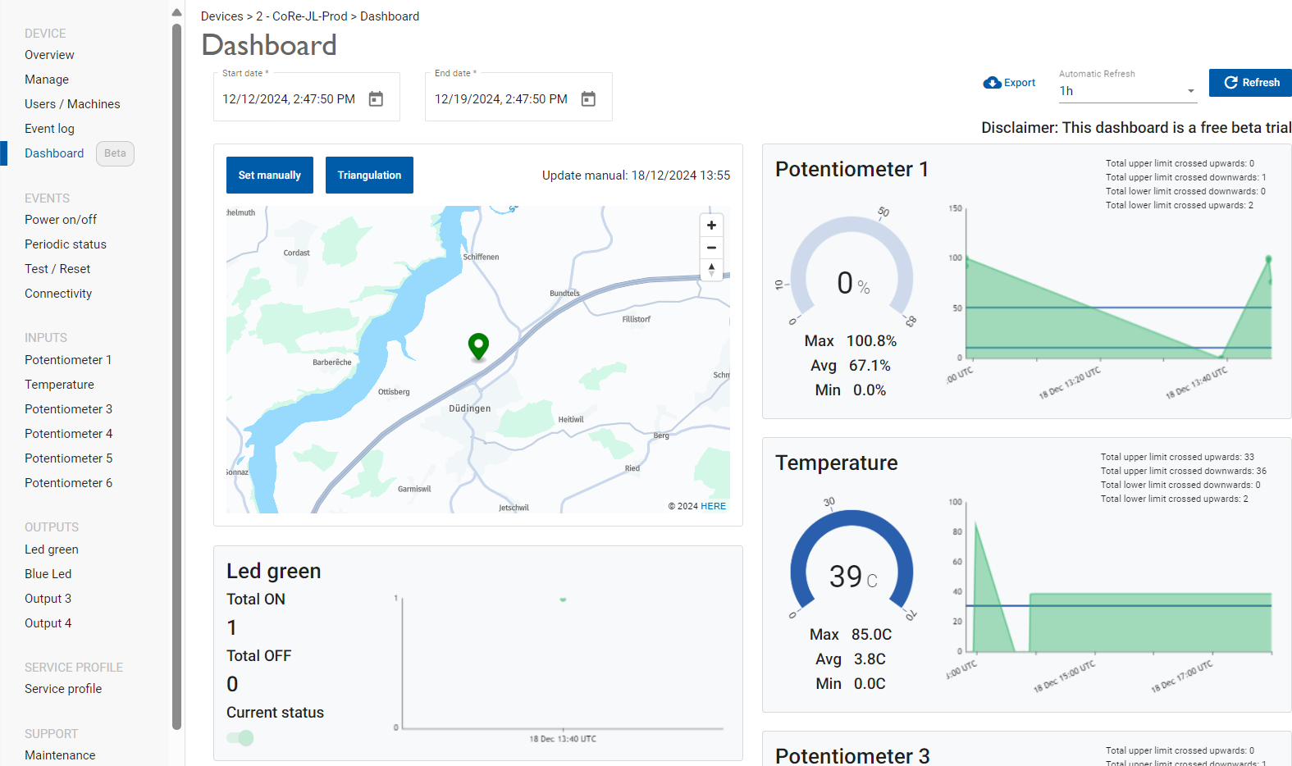Open Potentiometer 1 in sidebar
This screenshot has height=766, width=1292.
pyautogui.click(x=68, y=360)
